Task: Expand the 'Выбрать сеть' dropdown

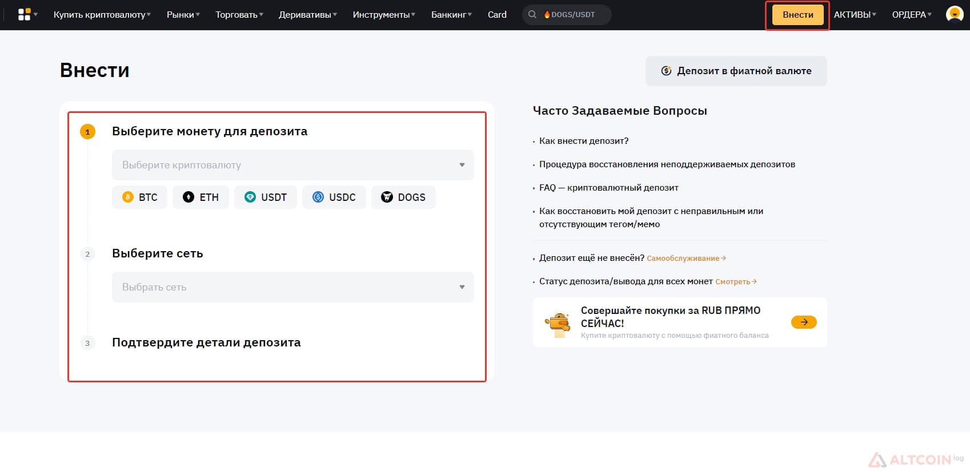Action: tap(292, 287)
